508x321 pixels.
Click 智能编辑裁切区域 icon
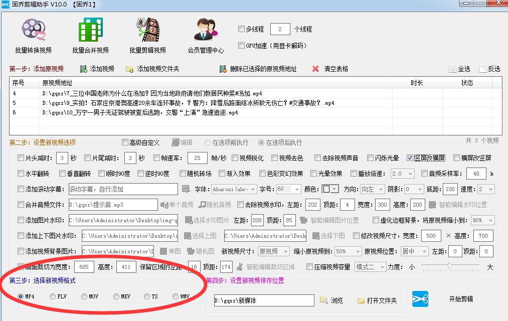point(240,267)
